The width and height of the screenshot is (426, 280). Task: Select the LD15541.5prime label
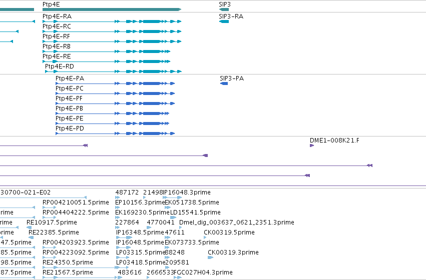click(195, 212)
